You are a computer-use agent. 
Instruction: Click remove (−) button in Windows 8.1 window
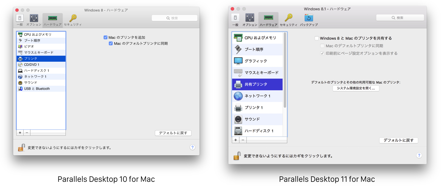click(x=243, y=140)
